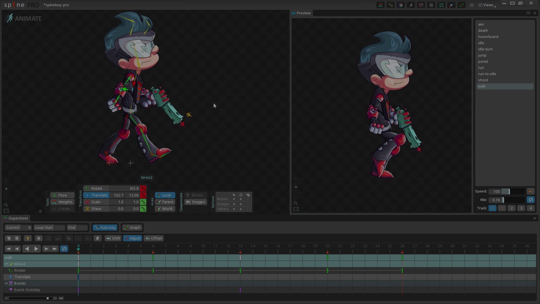Click the fit-timeline zoom icon beside zoom slider
Screen dimensions: 540x304
pos(61,298)
